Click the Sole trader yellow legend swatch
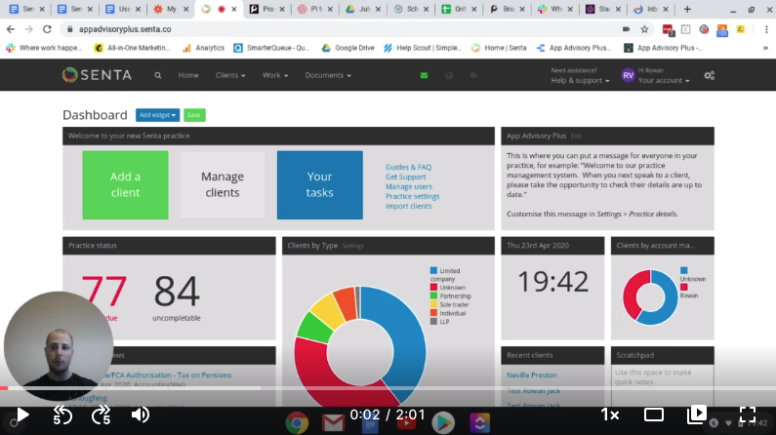Screen dimensions: 776x435 [x=433, y=304]
